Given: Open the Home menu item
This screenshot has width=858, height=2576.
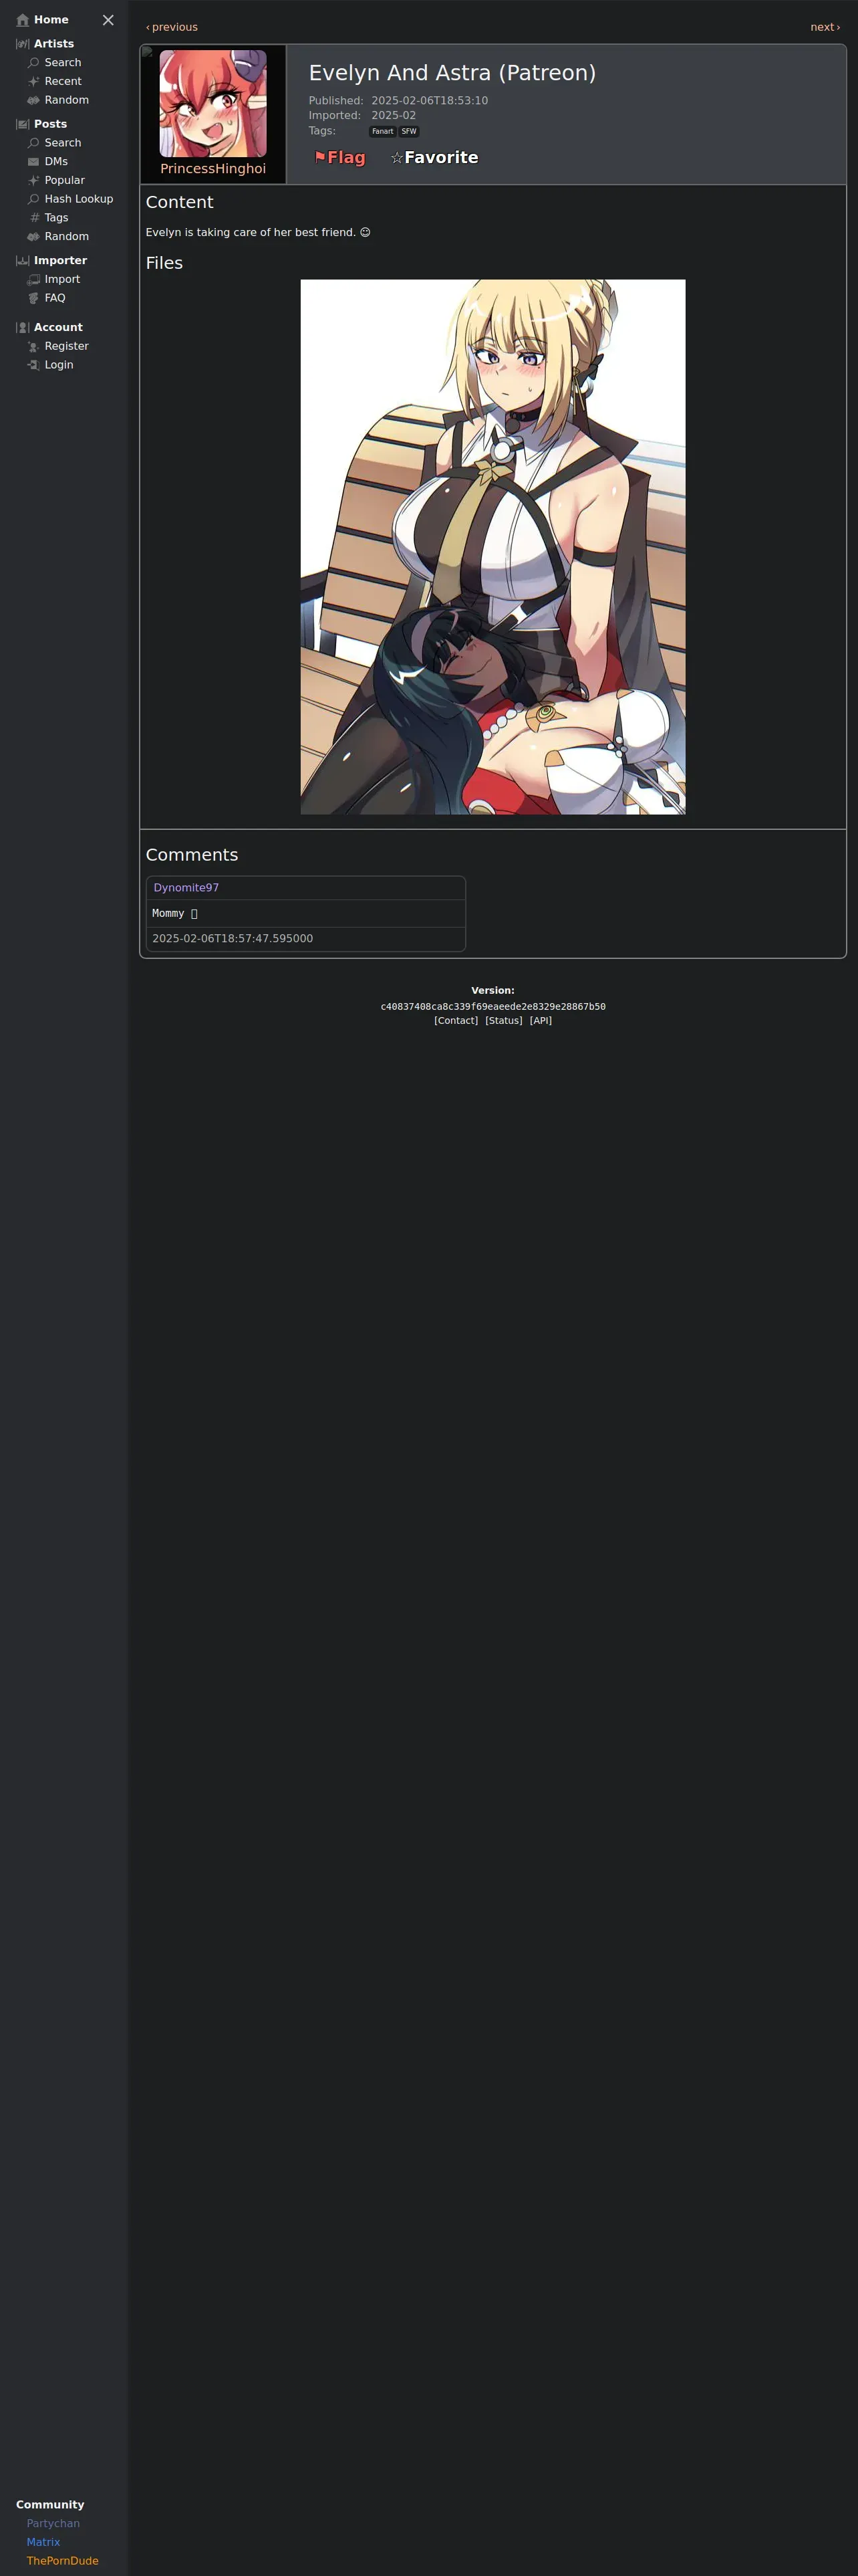Looking at the screenshot, I should click(51, 20).
